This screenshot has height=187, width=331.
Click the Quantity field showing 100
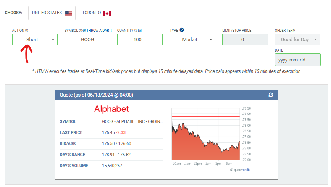(140, 39)
